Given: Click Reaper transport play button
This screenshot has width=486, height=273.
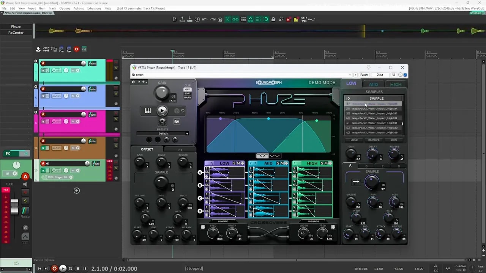Looking at the screenshot, I should (x=63, y=268).
